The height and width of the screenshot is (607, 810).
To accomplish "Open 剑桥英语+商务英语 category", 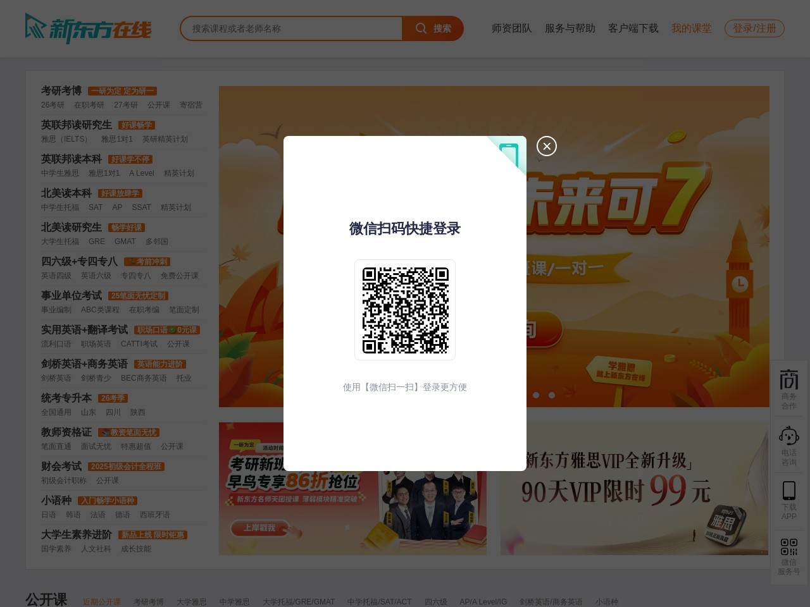I will coord(84,364).
